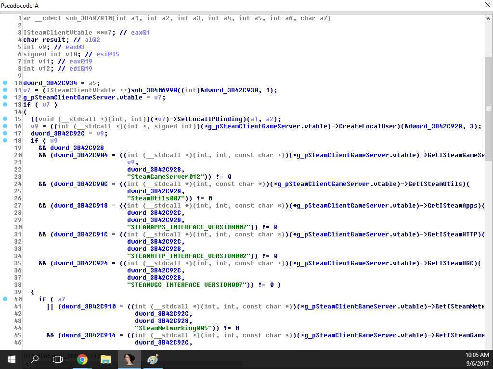Click sub_3B406990 call on line 11
493x369 pixels.
tap(155, 90)
